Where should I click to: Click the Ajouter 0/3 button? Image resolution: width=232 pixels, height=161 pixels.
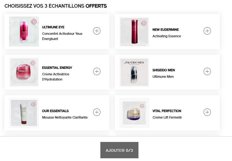coord(119,150)
